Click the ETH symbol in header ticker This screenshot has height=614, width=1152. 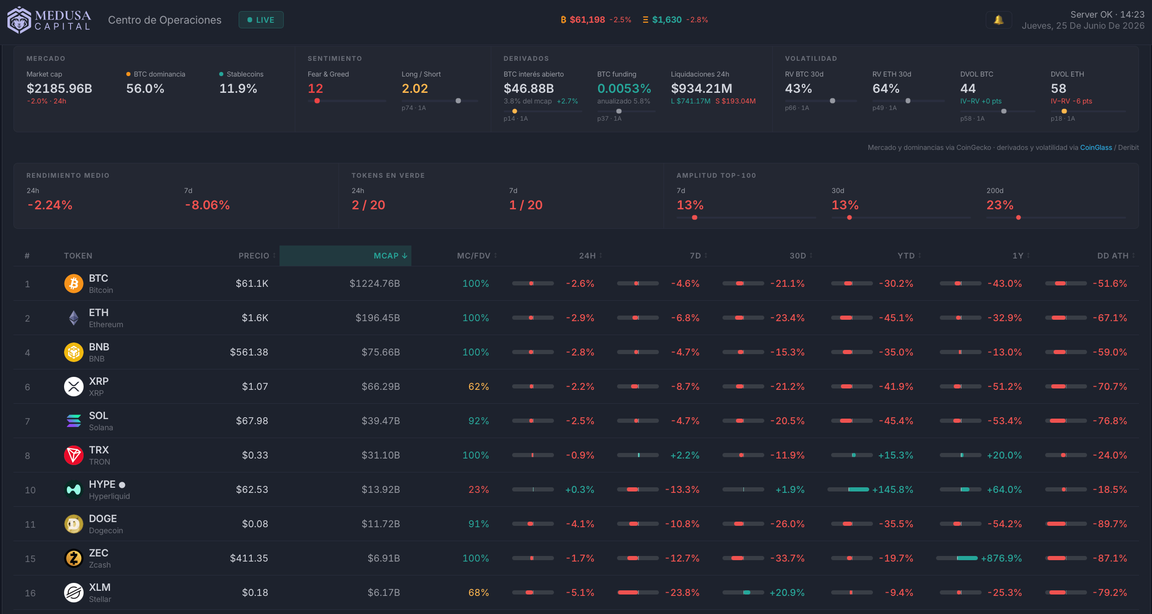tap(645, 20)
